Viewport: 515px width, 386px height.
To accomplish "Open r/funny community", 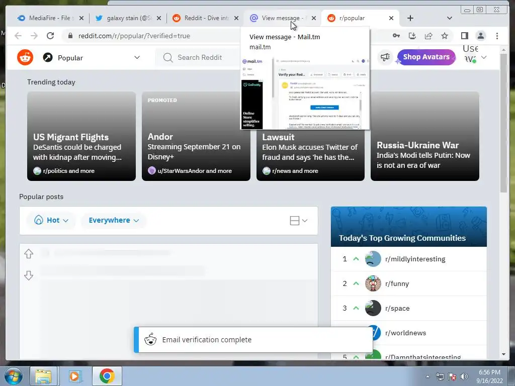I will pos(397,283).
